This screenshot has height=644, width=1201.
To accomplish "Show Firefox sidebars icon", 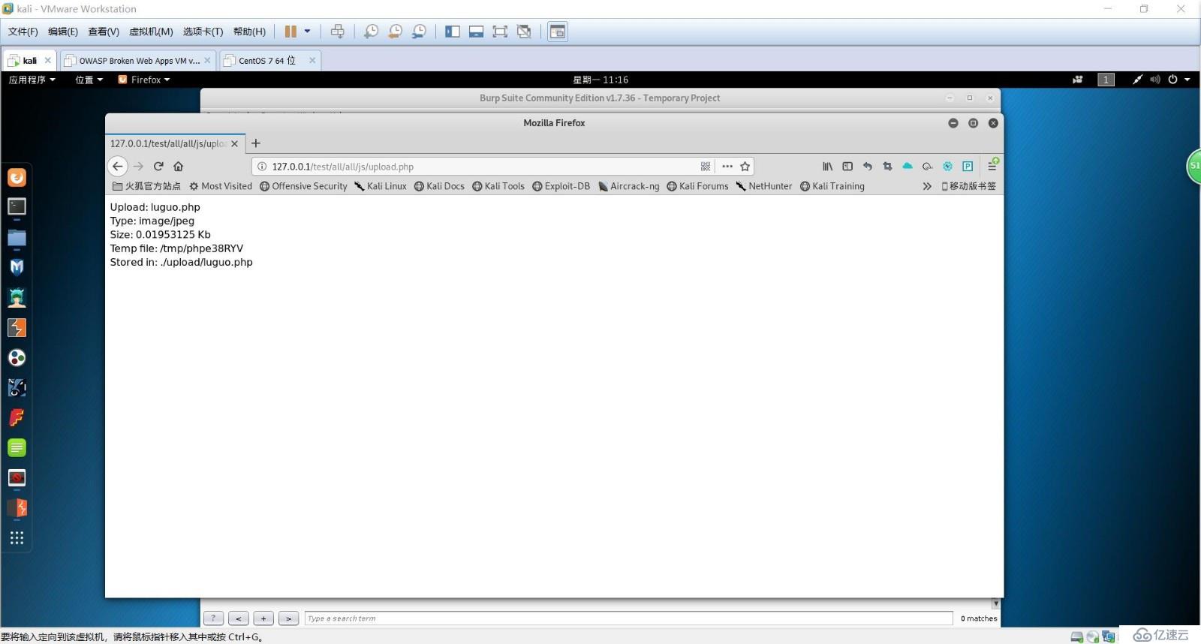I will pos(847,167).
